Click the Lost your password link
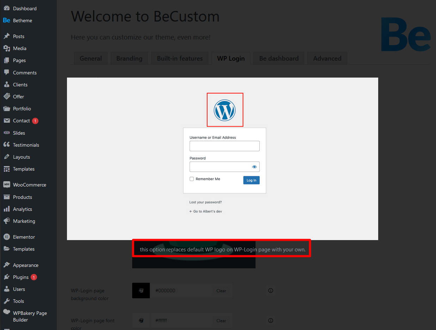Viewport: 436px width, 330px height. (205, 202)
